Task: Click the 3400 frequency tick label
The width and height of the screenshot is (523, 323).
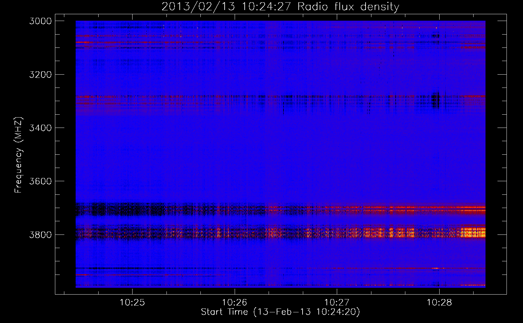Action: point(40,128)
